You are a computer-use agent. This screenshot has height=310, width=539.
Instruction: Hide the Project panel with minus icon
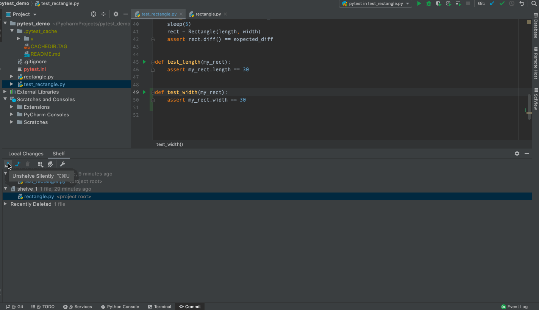point(126,14)
